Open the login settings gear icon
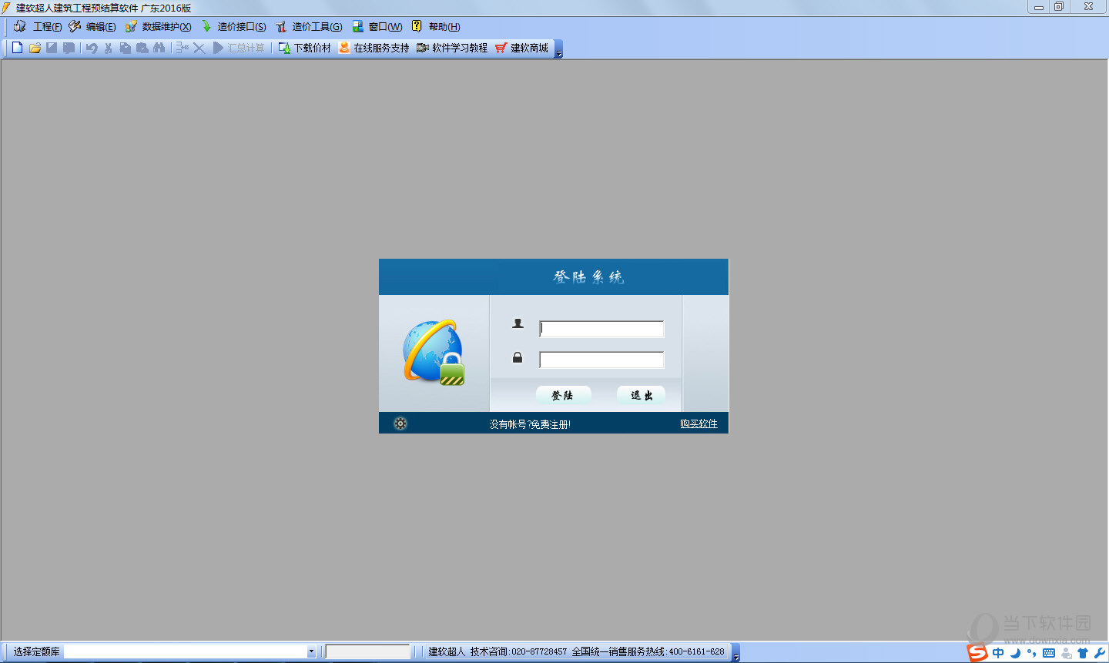Viewport: 1109px width, 663px height. (400, 424)
